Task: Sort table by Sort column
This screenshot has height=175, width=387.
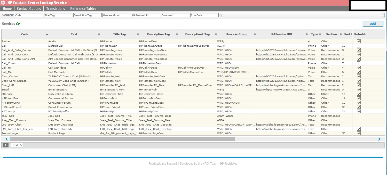Action: coord(347,34)
